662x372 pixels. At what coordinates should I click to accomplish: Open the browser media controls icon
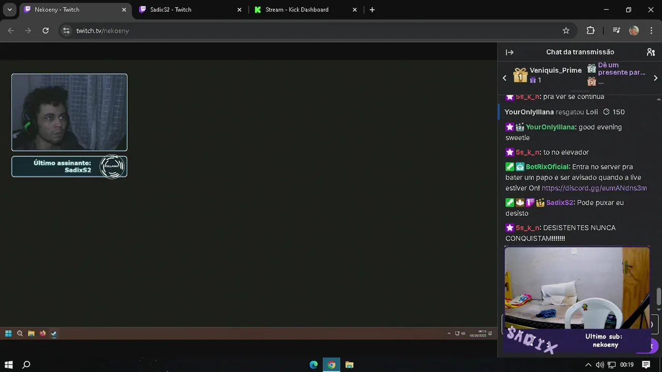[x=616, y=30]
